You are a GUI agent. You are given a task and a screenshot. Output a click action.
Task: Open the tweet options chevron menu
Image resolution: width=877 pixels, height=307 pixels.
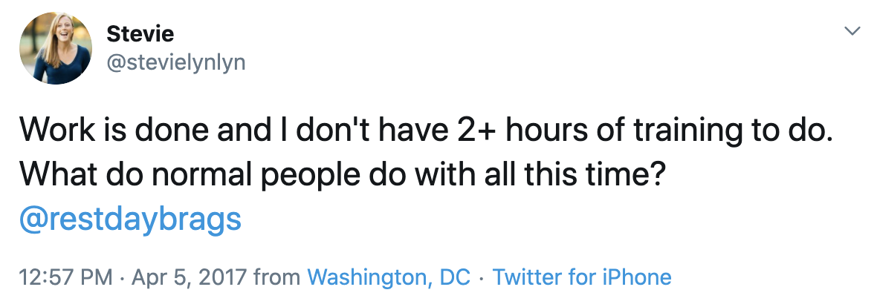[x=853, y=31]
